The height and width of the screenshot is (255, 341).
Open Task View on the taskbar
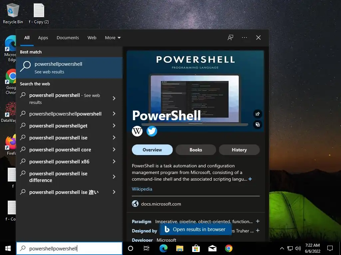click(x=147, y=248)
